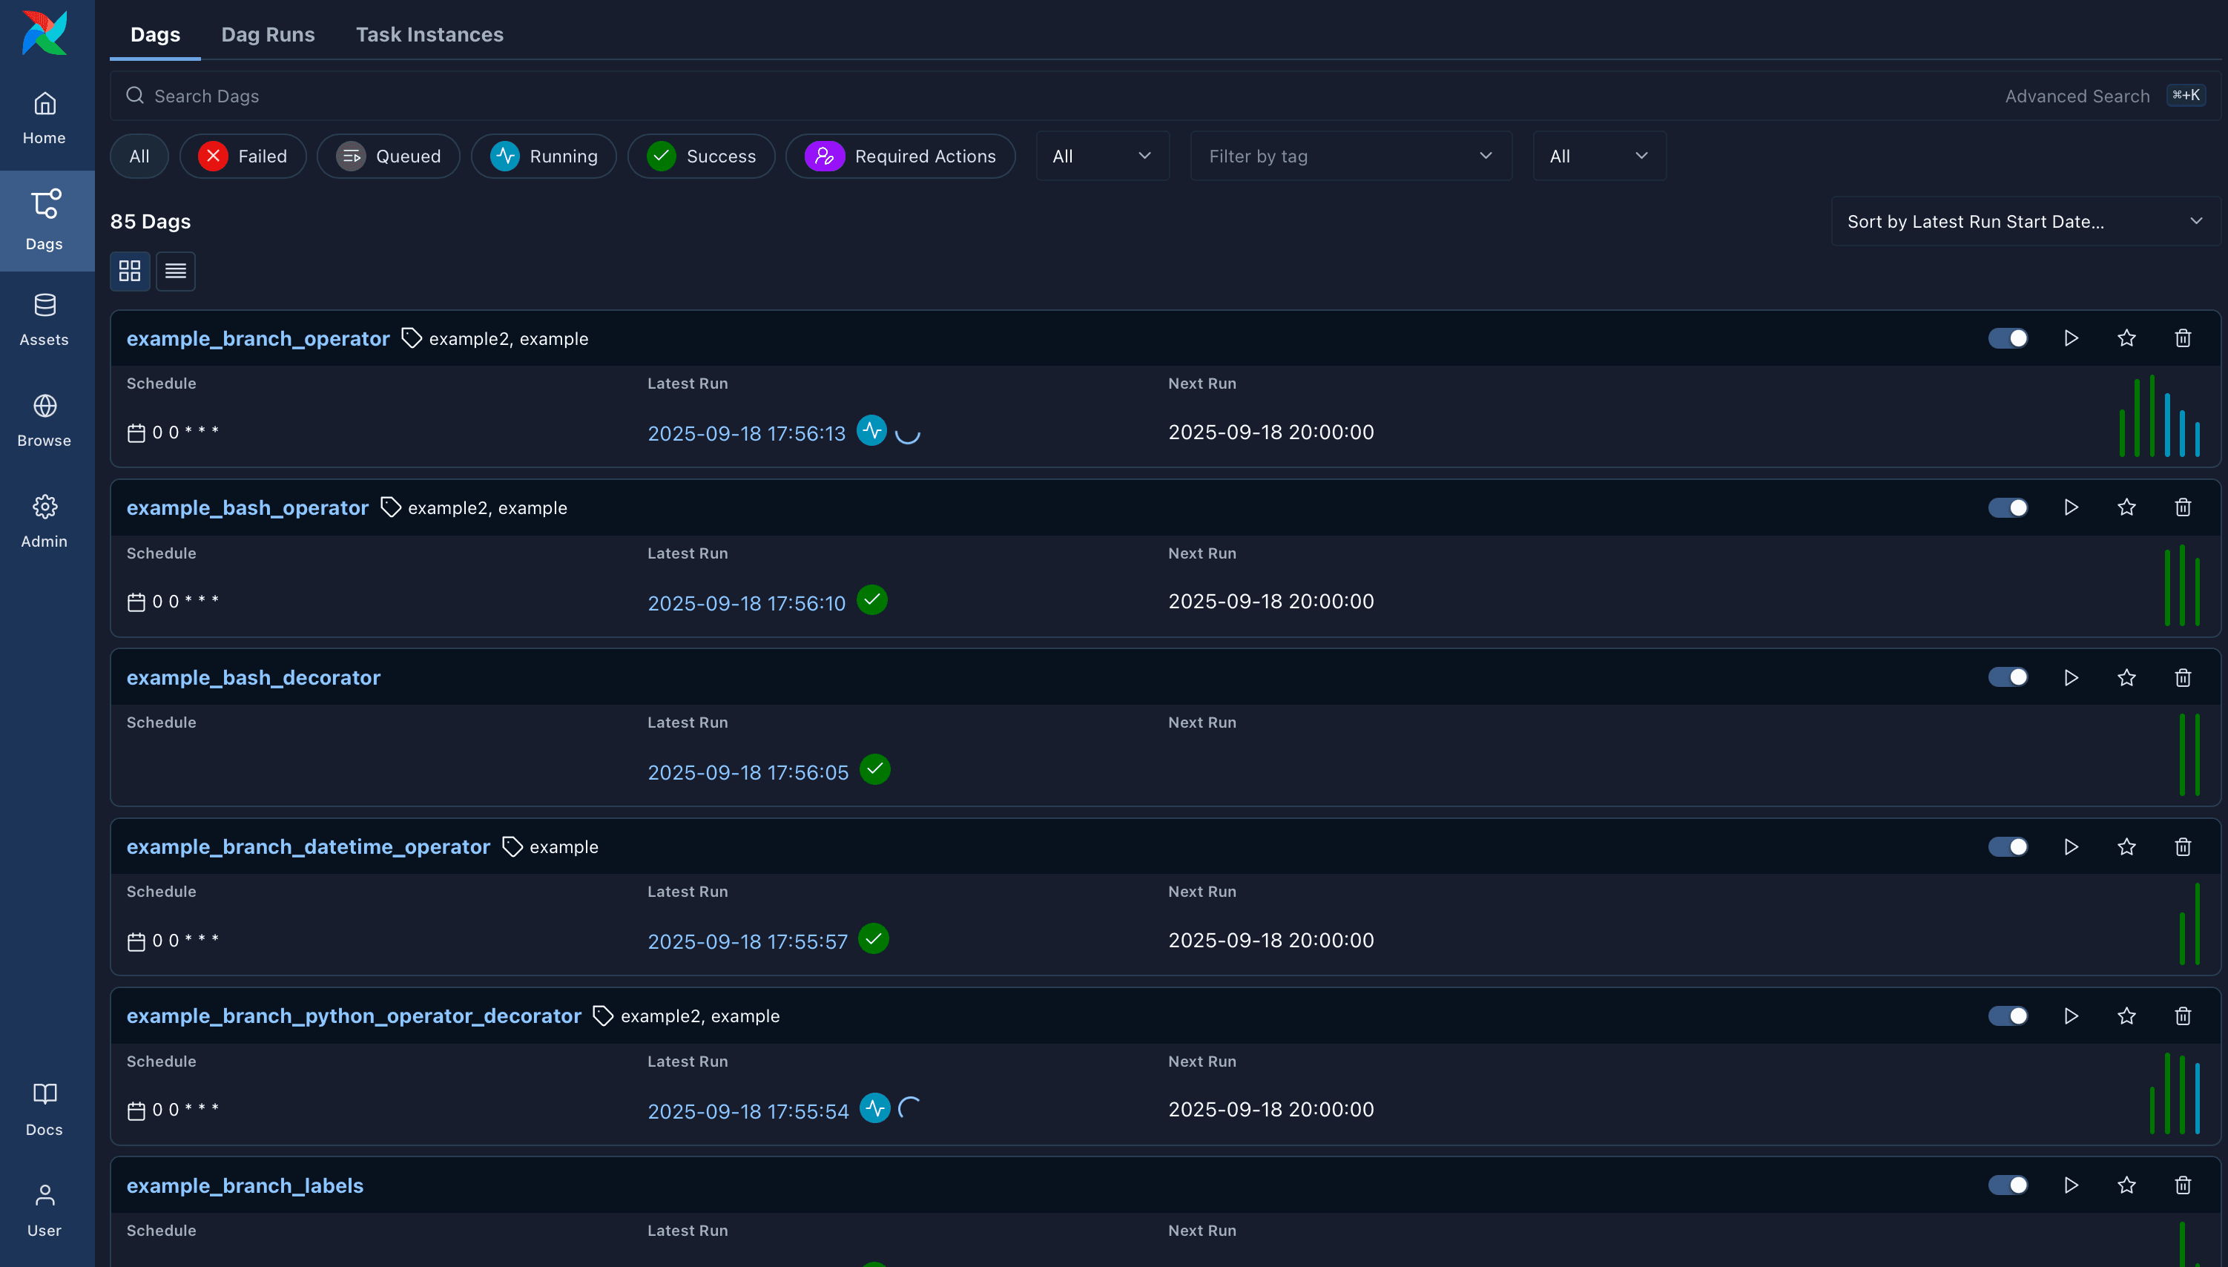This screenshot has height=1267, width=2228.
Task: Open the example_branch_python_operator_decorator link
Action: [353, 1016]
